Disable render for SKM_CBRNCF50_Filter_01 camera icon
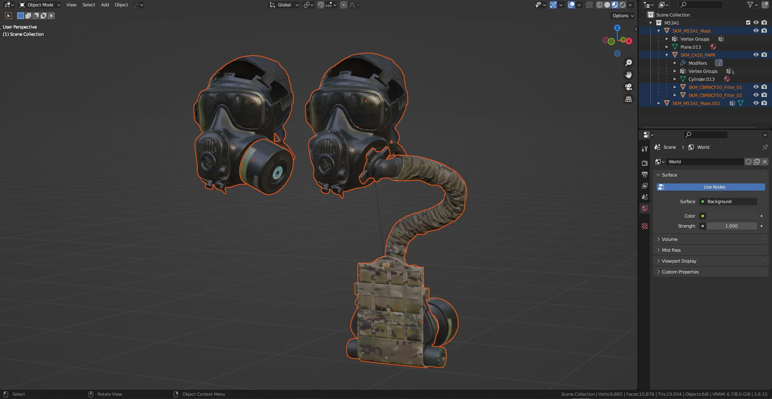 click(764, 87)
